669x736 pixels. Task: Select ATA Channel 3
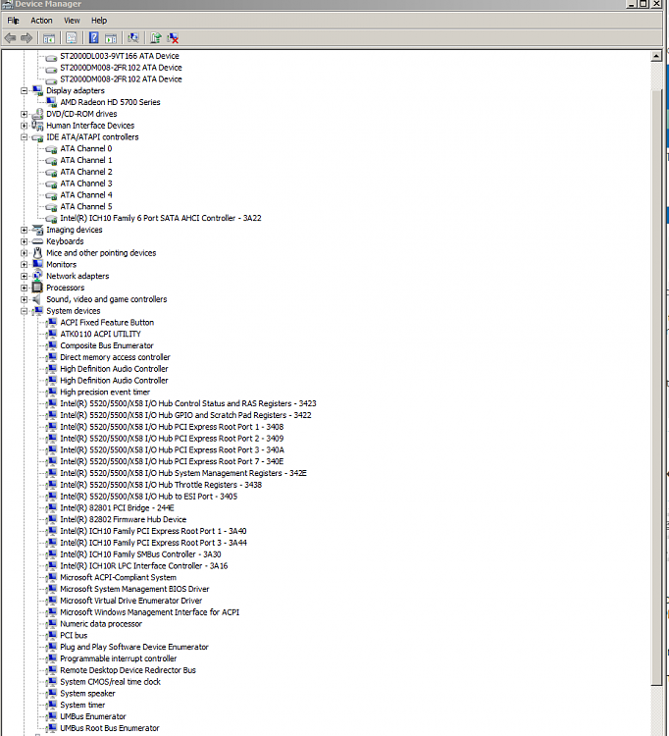click(86, 184)
